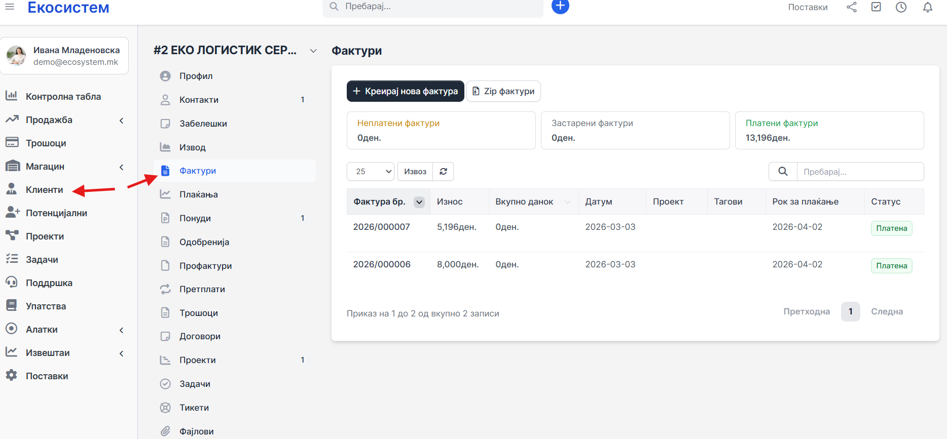Viewport: 947px width, 439px height.
Task: Open the notifications bell
Action: 928,7
